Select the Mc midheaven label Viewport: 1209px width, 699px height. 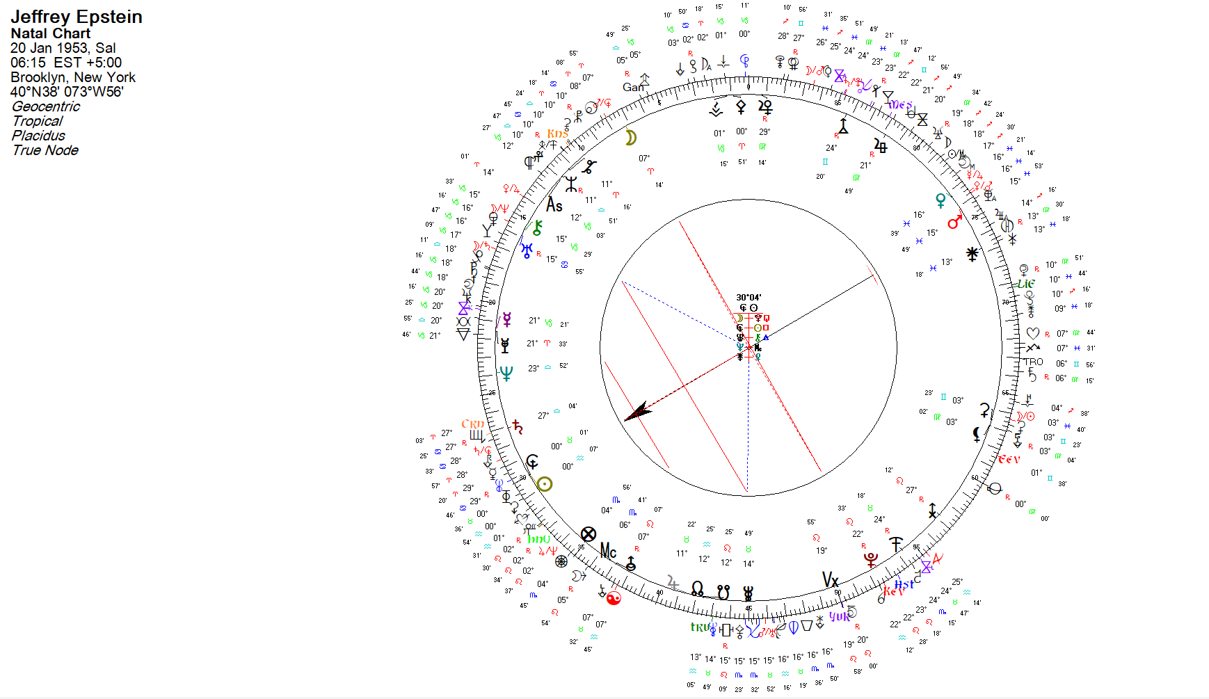608,552
